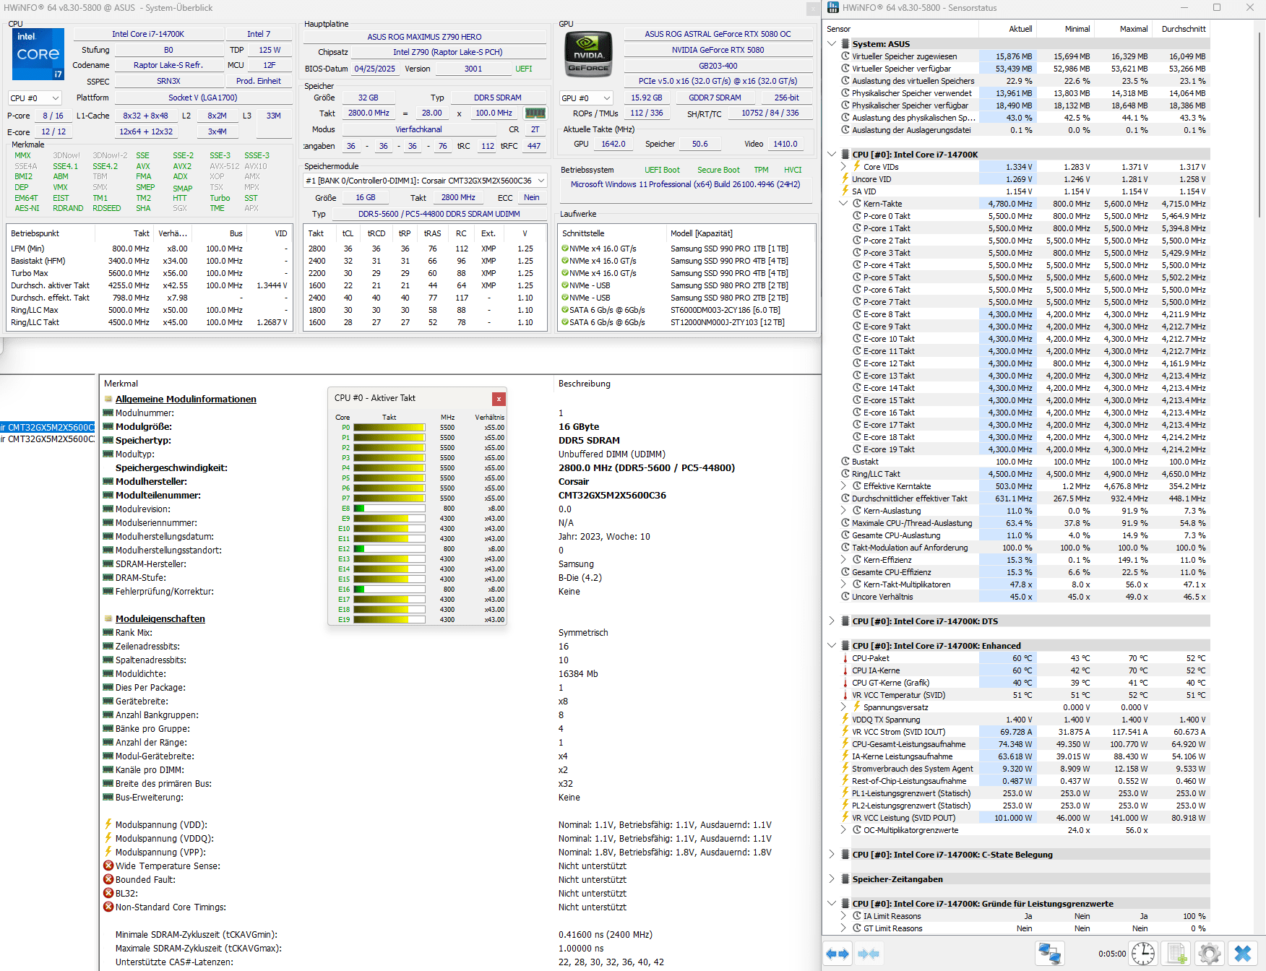Screen dimensions: 1266x971
Task: Select the Allgemeine Modulinformationen heading
Action: click(x=186, y=400)
